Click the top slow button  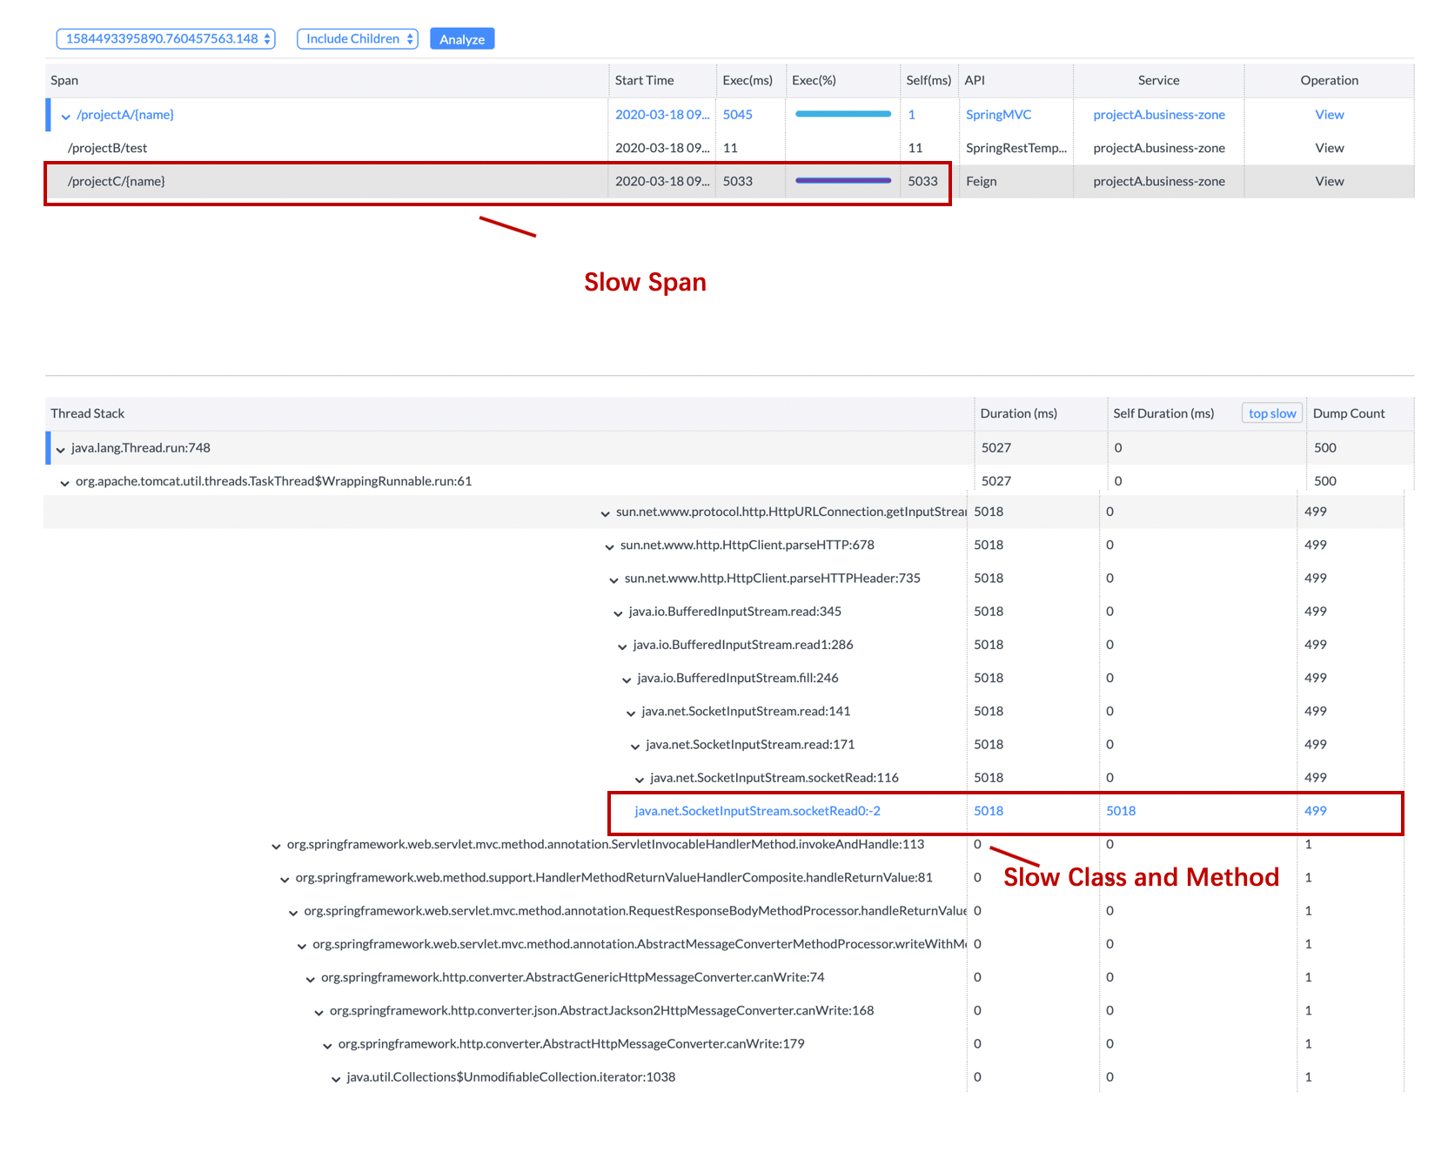coord(1271,414)
